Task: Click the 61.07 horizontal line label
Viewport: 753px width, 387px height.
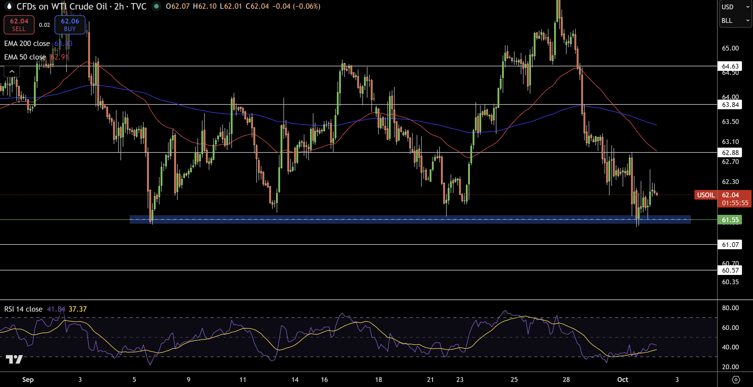Action: [x=730, y=244]
